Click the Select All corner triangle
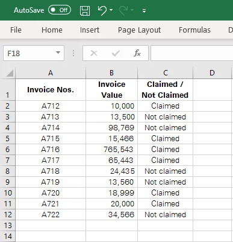 10,73
